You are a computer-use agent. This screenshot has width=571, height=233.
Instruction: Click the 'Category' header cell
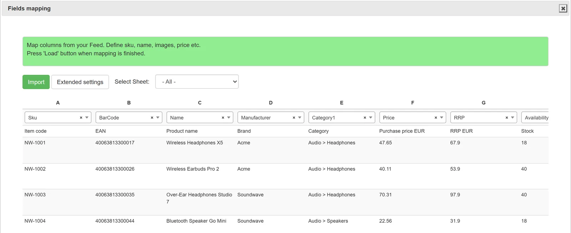tap(318, 131)
